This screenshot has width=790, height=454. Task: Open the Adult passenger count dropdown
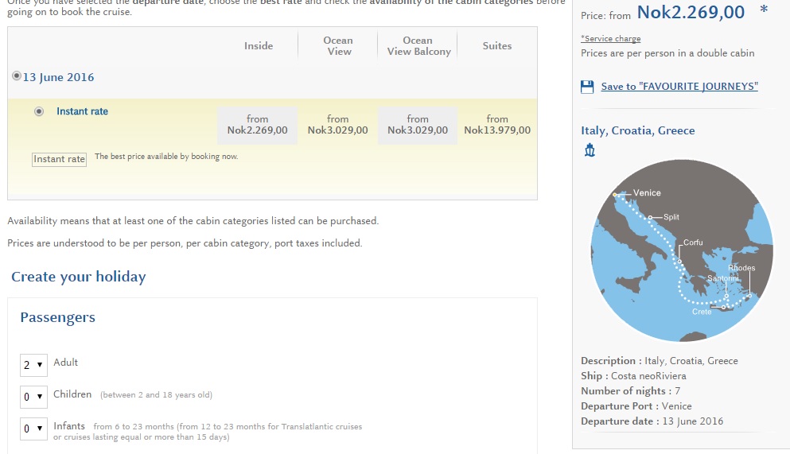tap(33, 365)
